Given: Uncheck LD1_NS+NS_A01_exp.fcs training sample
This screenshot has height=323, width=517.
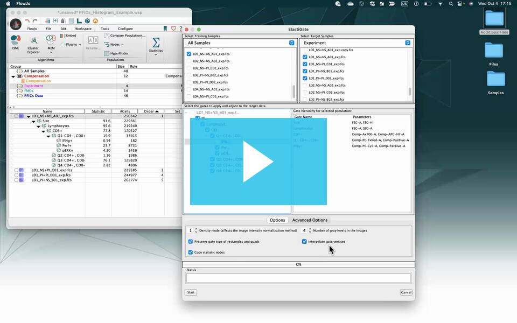Looking at the screenshot, I should coord(189,54).
